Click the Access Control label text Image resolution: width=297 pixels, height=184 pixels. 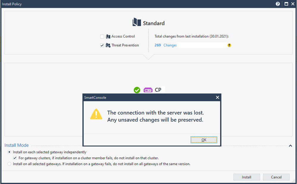[x=123, y=36]
